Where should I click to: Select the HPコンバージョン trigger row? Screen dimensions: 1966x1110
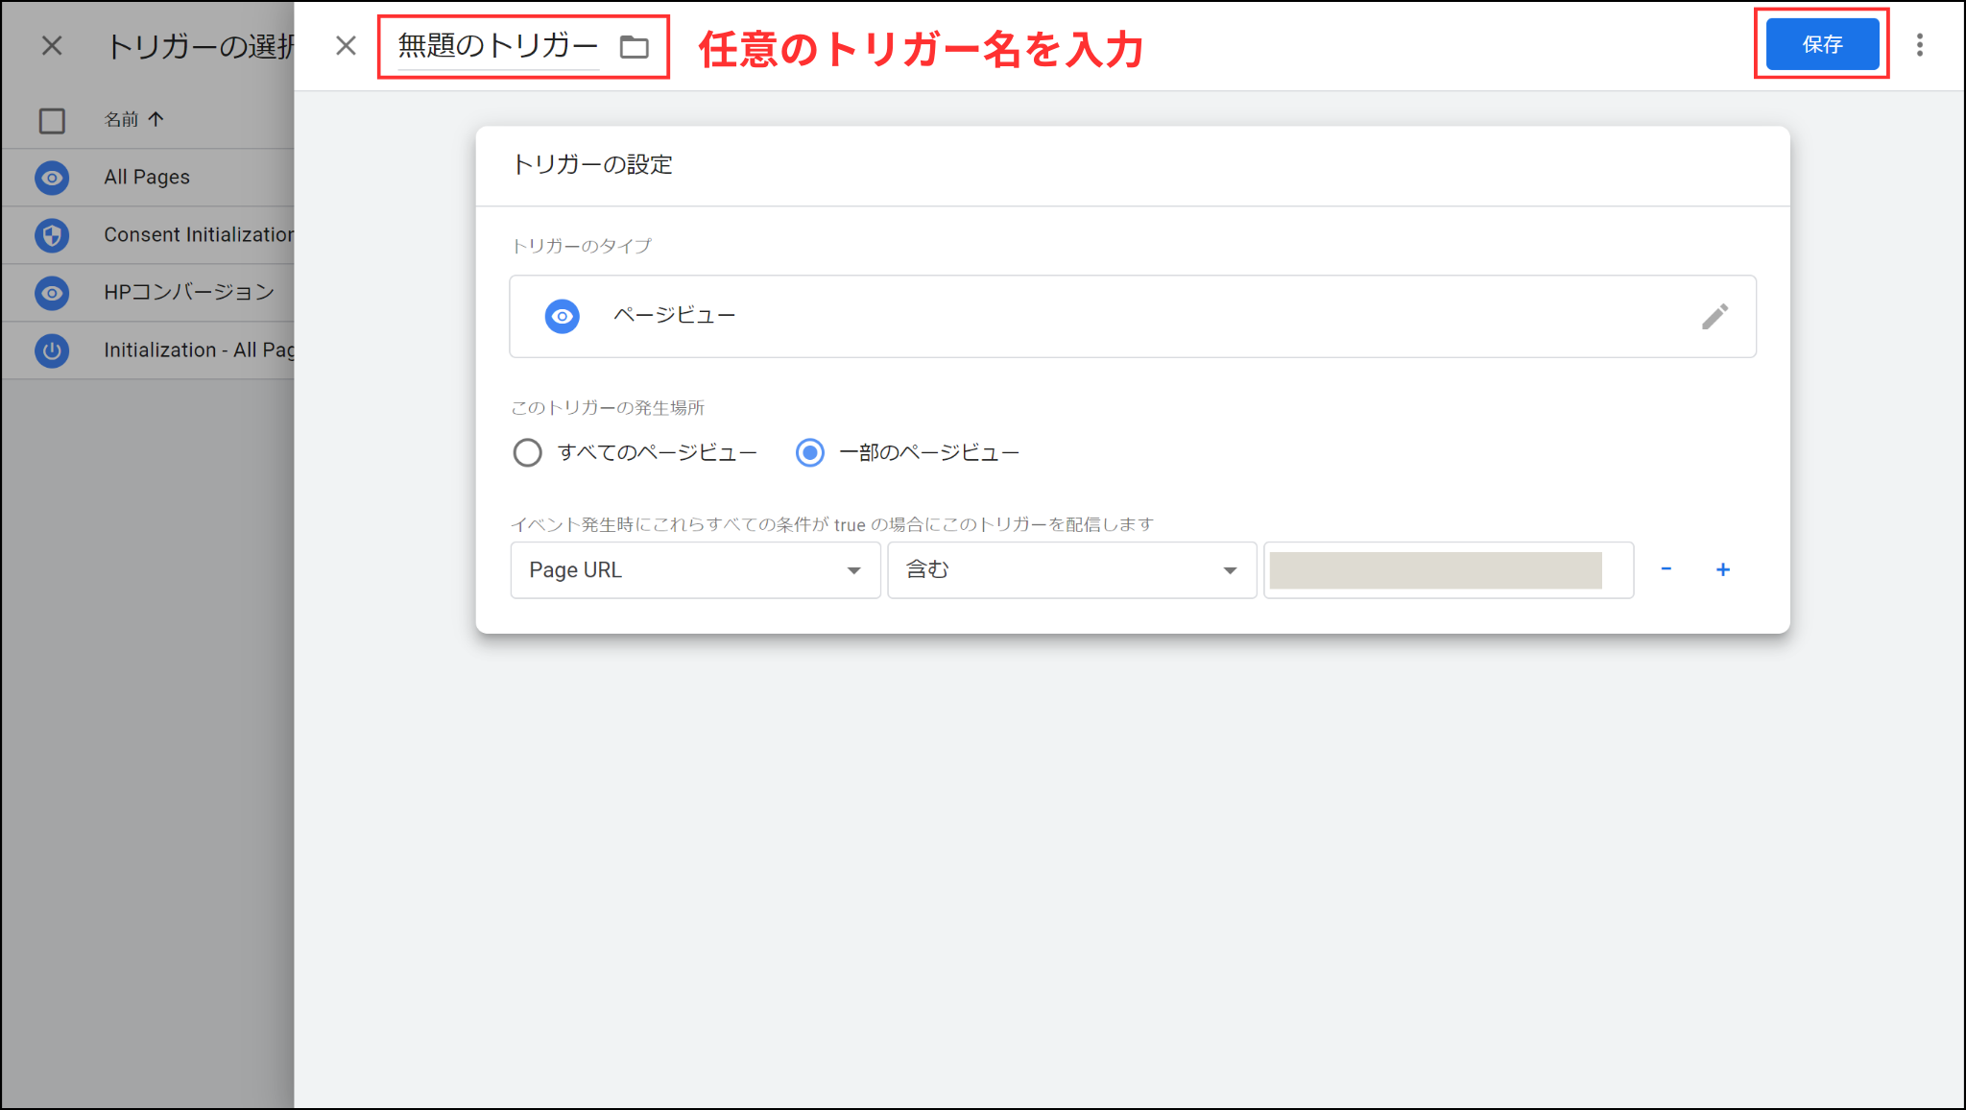(x=149, y=293)
